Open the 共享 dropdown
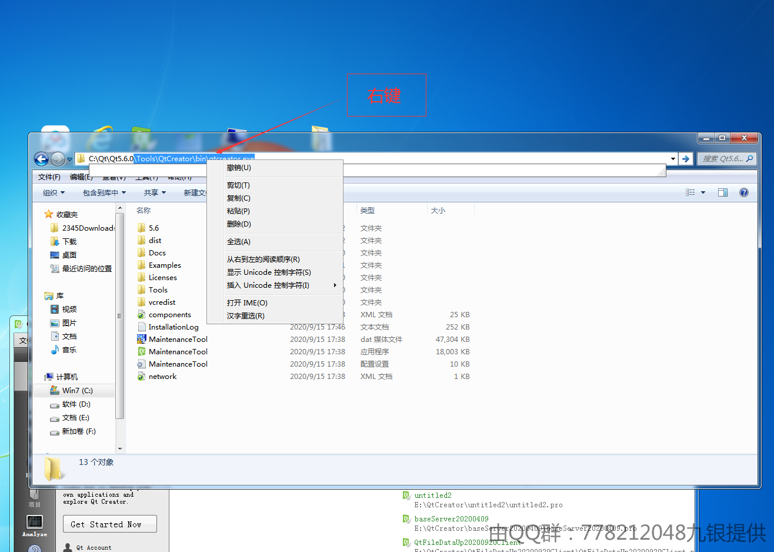 point(155,193)
